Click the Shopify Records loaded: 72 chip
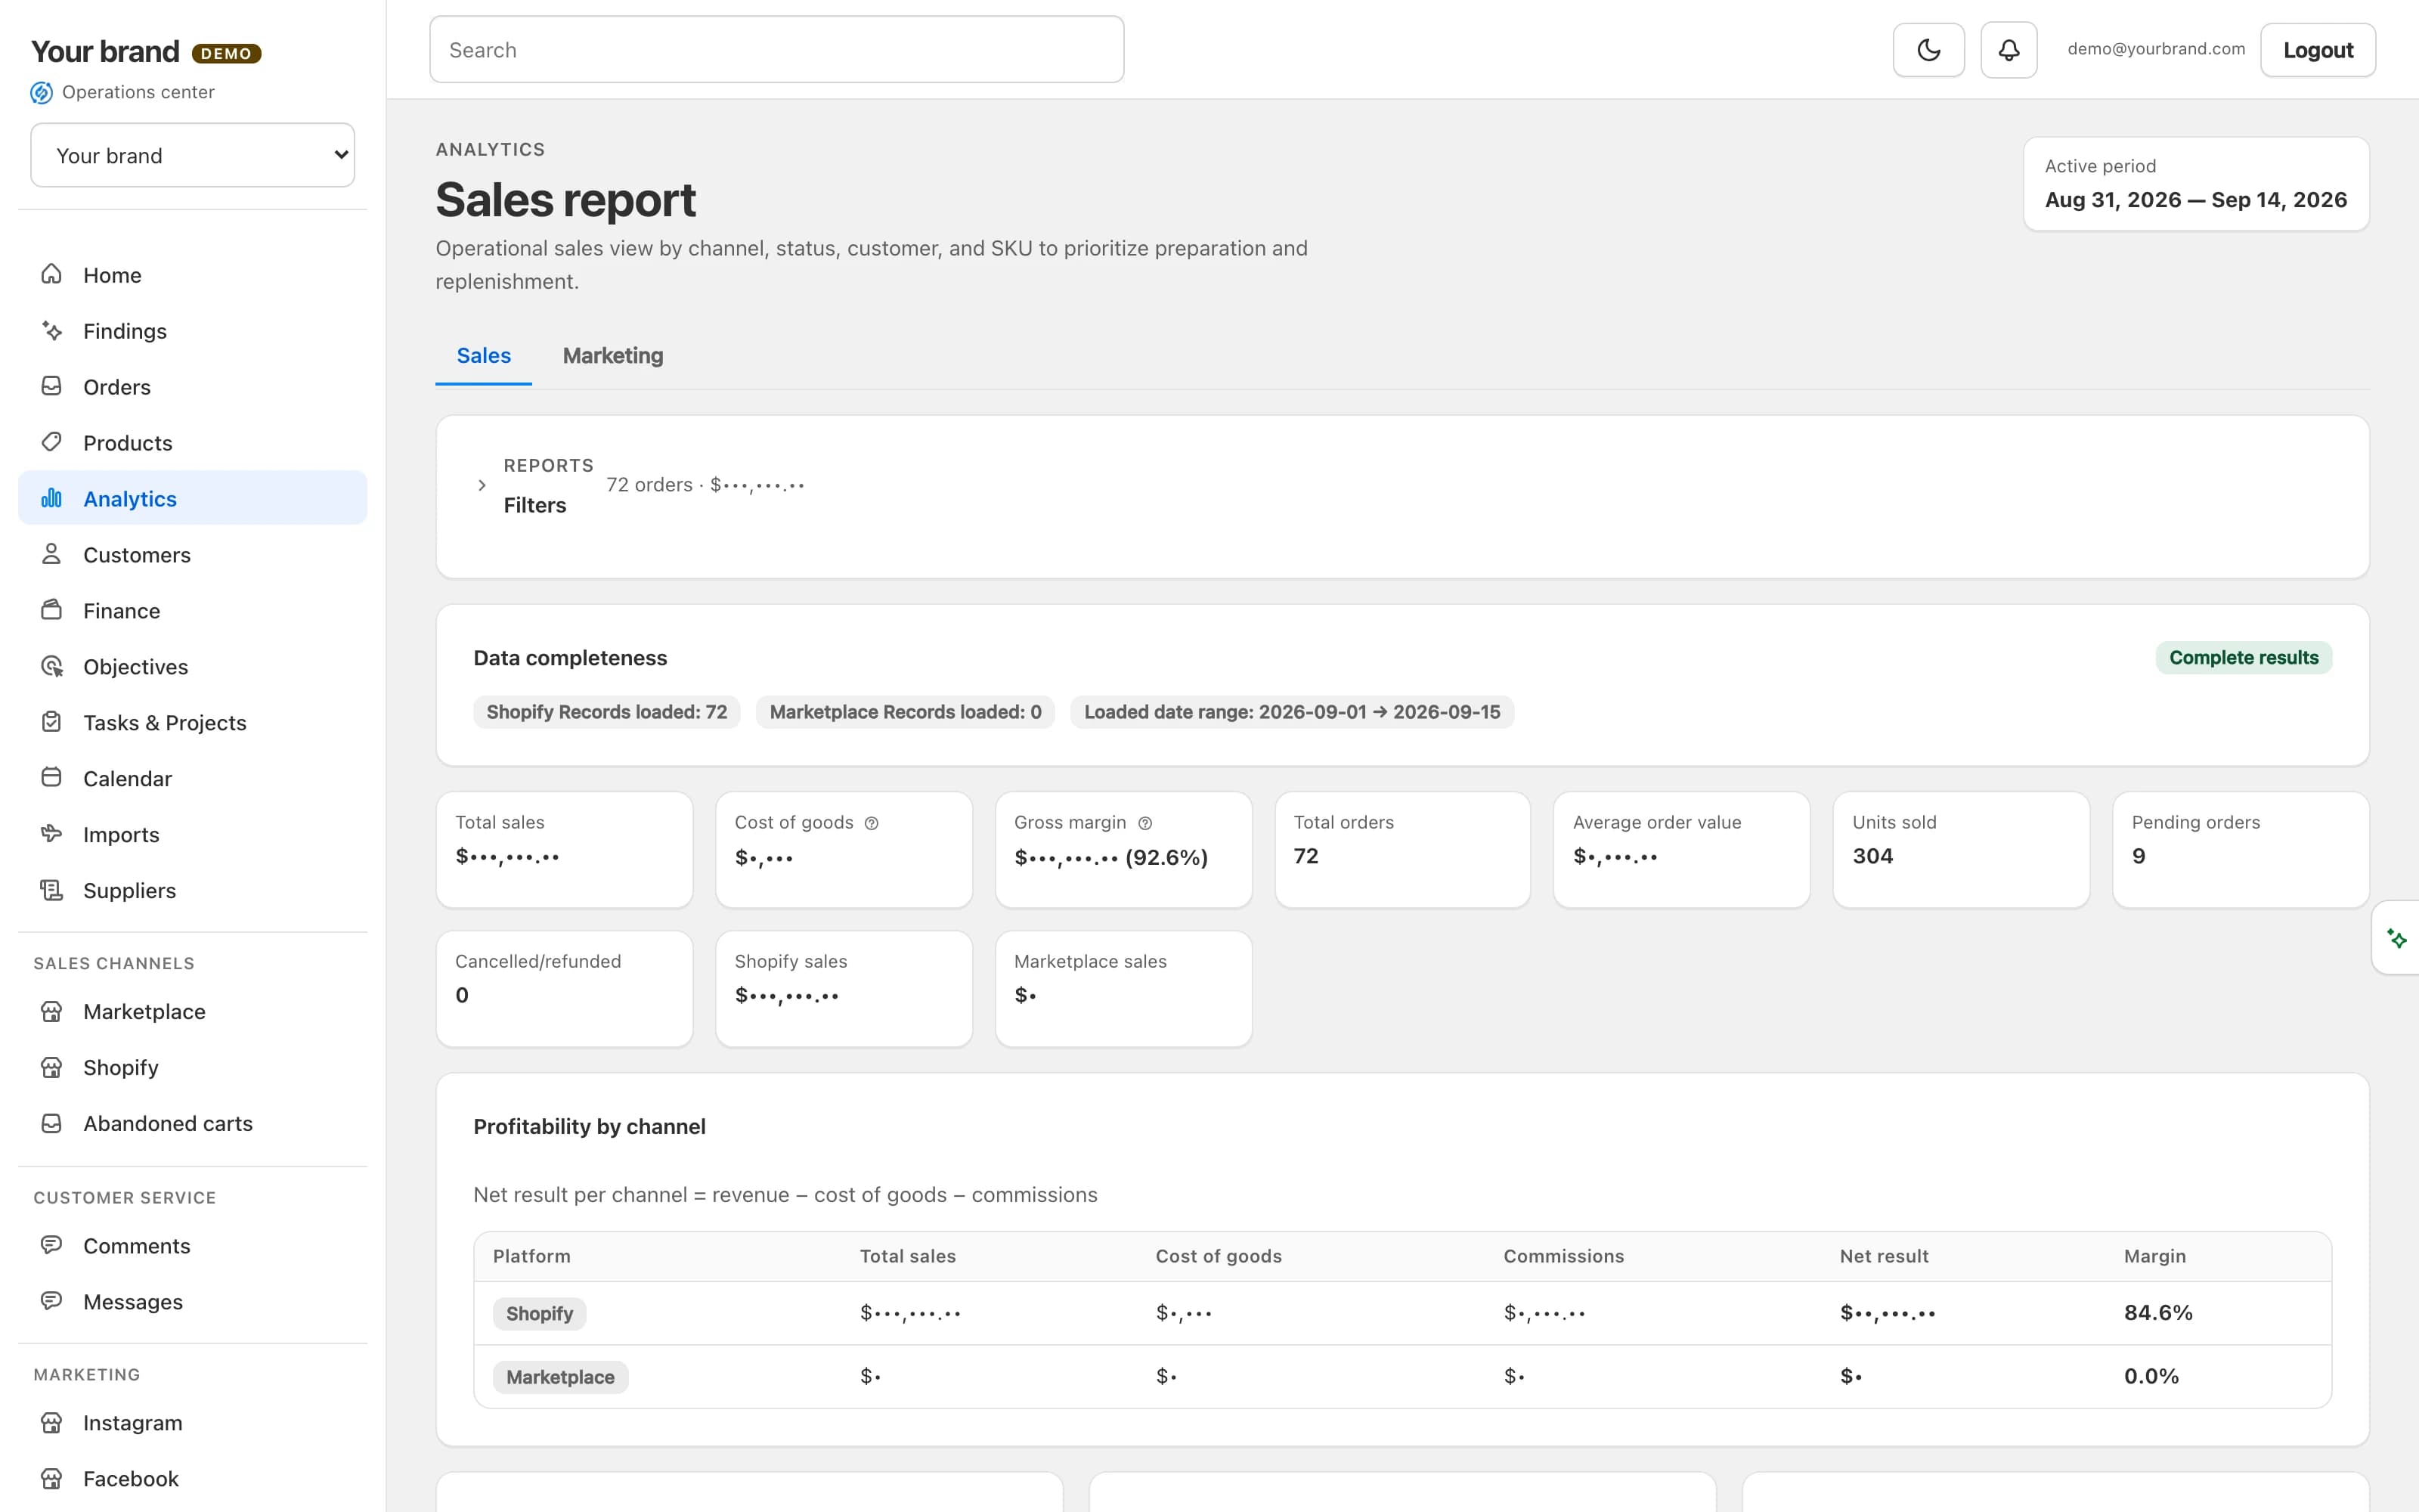Screen dimensions: 2419x1512 pos(607,712)
